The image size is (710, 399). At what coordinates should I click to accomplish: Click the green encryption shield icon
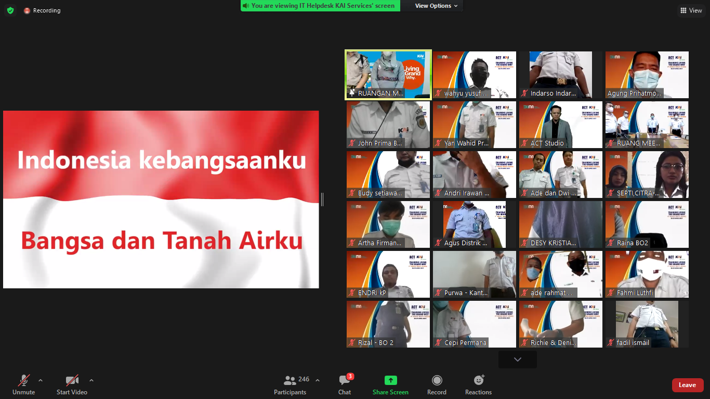click(10, 10)
